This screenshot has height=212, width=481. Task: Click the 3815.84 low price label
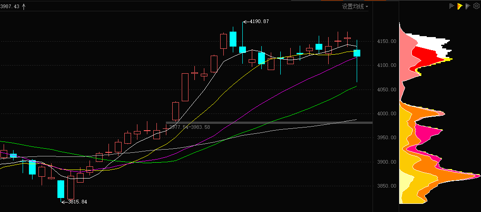77,202
